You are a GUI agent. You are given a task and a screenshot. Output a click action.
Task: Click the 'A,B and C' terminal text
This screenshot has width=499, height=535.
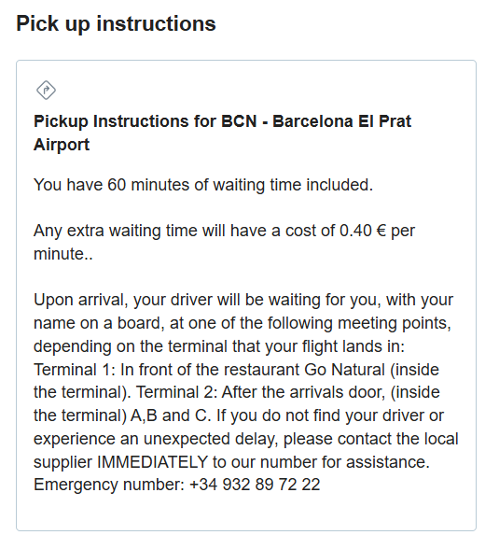pyautogui.click(x=170, y=415)
